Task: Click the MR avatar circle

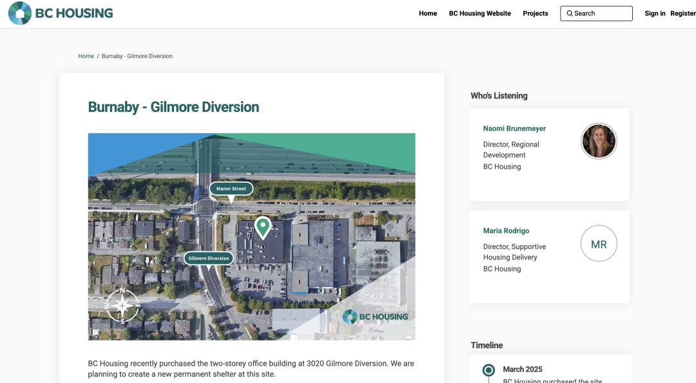Action: click(x=599, y=243)
